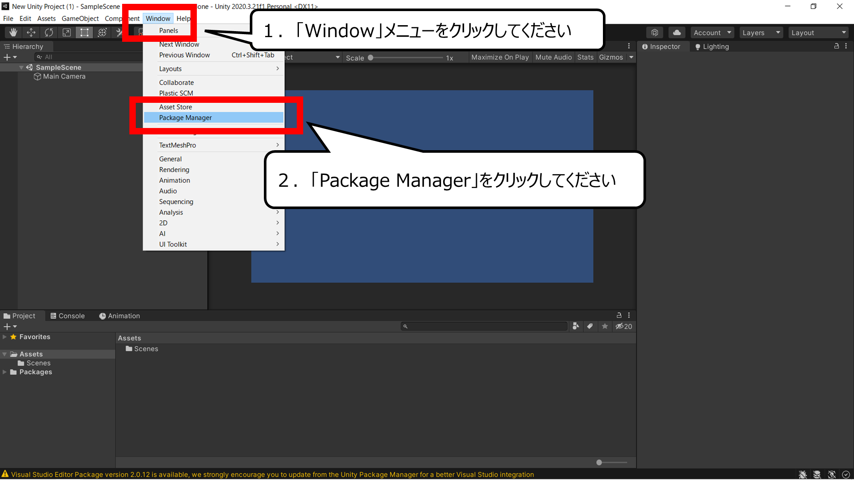Select the Rotate tool
Image resolution: width=854 pixels, height=480 pixels.
coord(49,32)
